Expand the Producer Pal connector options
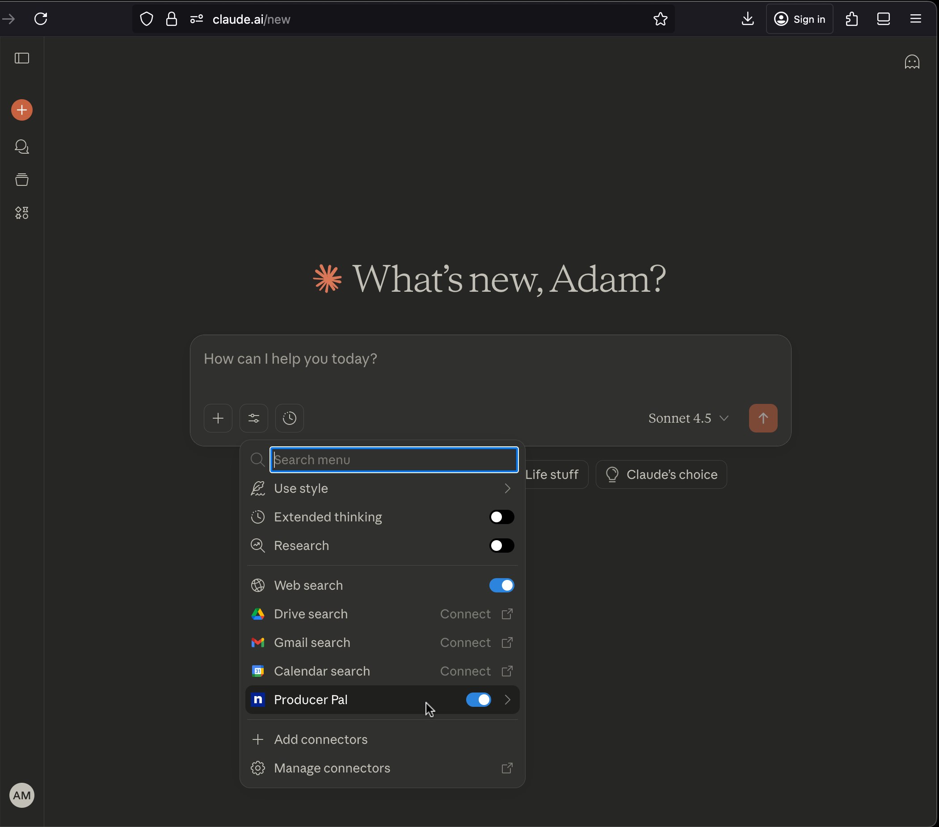The image size is (939, 827). pos(508,699)
